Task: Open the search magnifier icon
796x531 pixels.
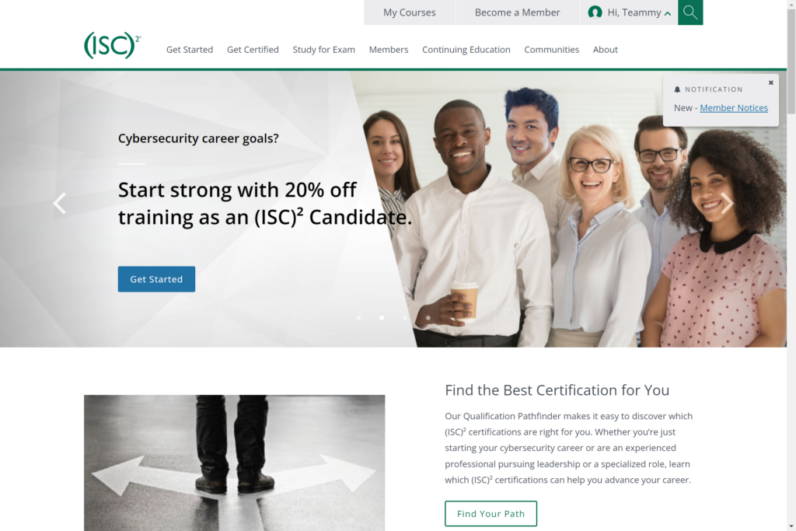Action: (690, 12)
